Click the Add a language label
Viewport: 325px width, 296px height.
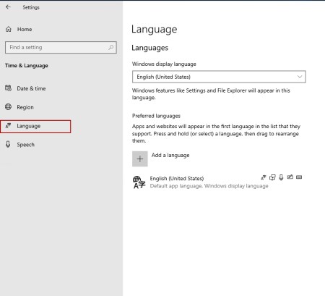pyautogui.click(x=170, y=155)
